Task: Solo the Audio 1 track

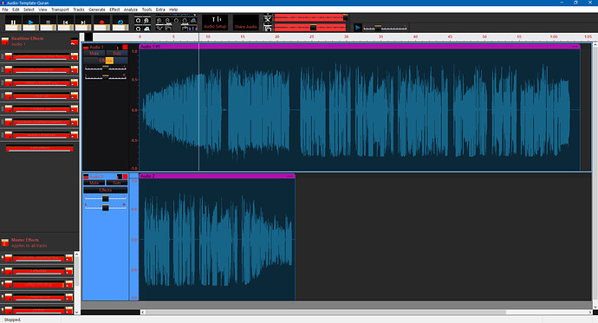Action: point(117,54)
